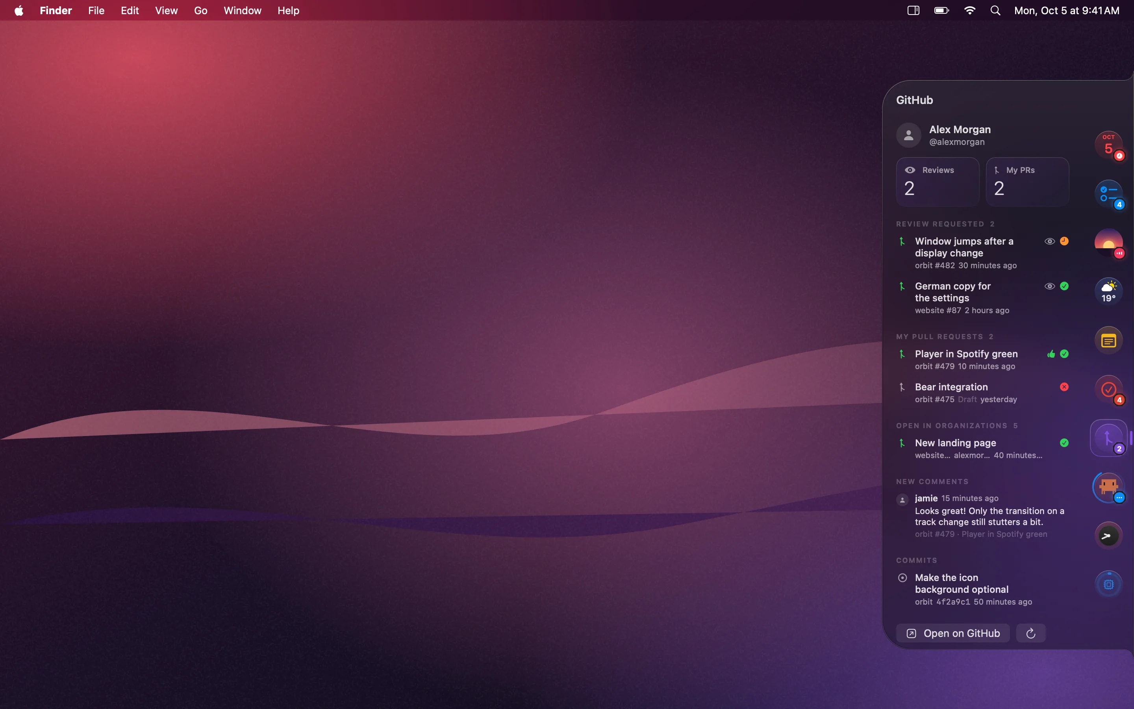
Task: Open the File menu
Action: coord(96,10)
